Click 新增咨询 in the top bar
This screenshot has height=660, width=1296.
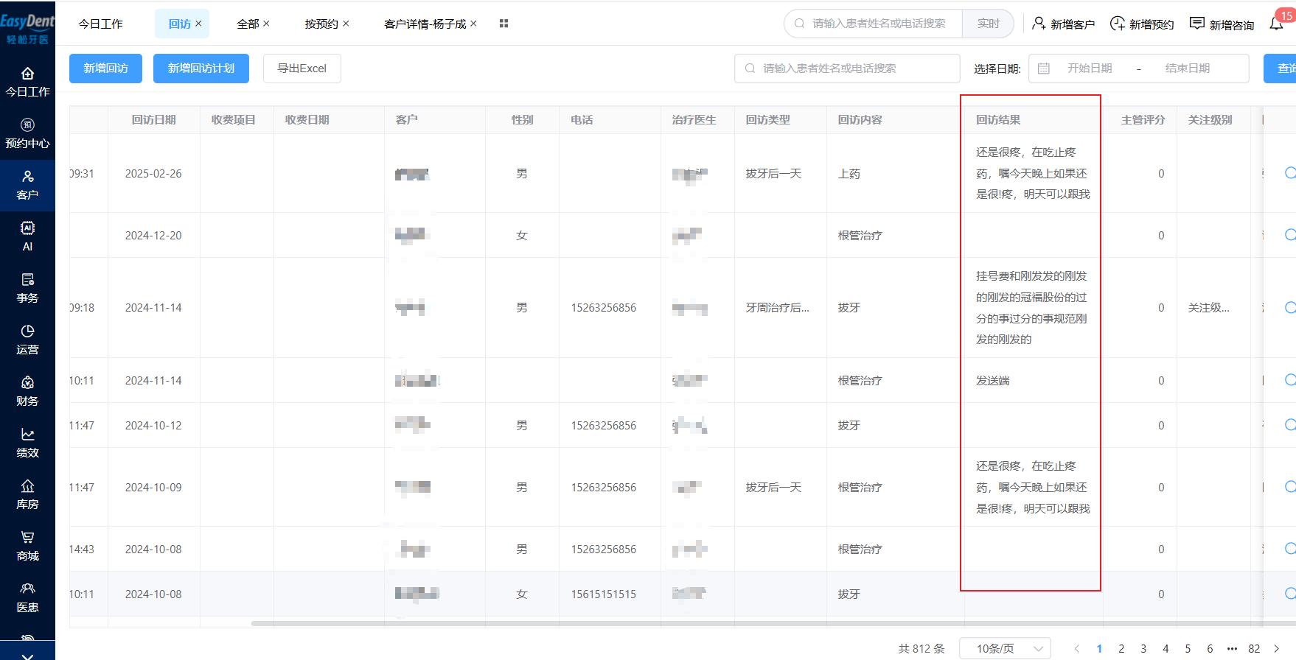pyautogui.click(x=1222, y=24)
